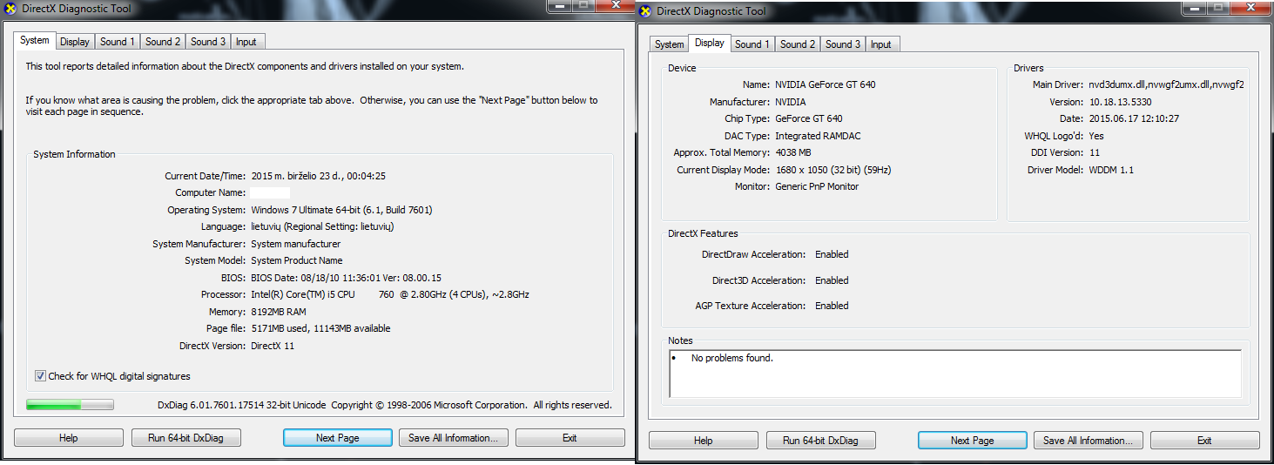Click the driver date '2015.06.17 12:10:27'
This screenshot has width=1274, height=465.
point(1134,118)
